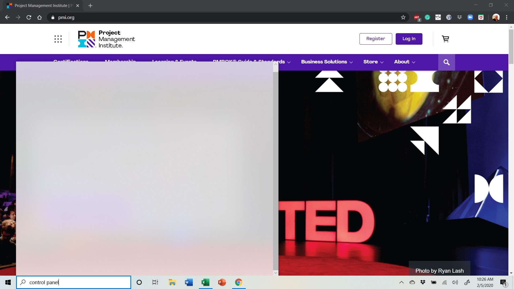
Task: Open Cortana from the taskbar
Action: pos(139,282)
